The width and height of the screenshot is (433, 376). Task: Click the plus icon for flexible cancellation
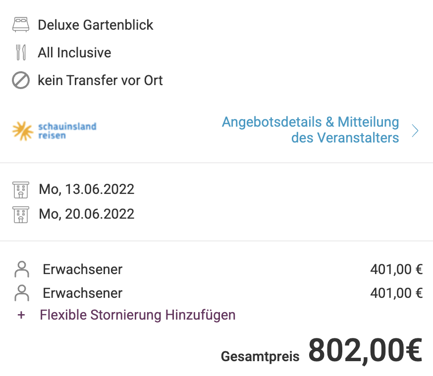pos(21,315)
